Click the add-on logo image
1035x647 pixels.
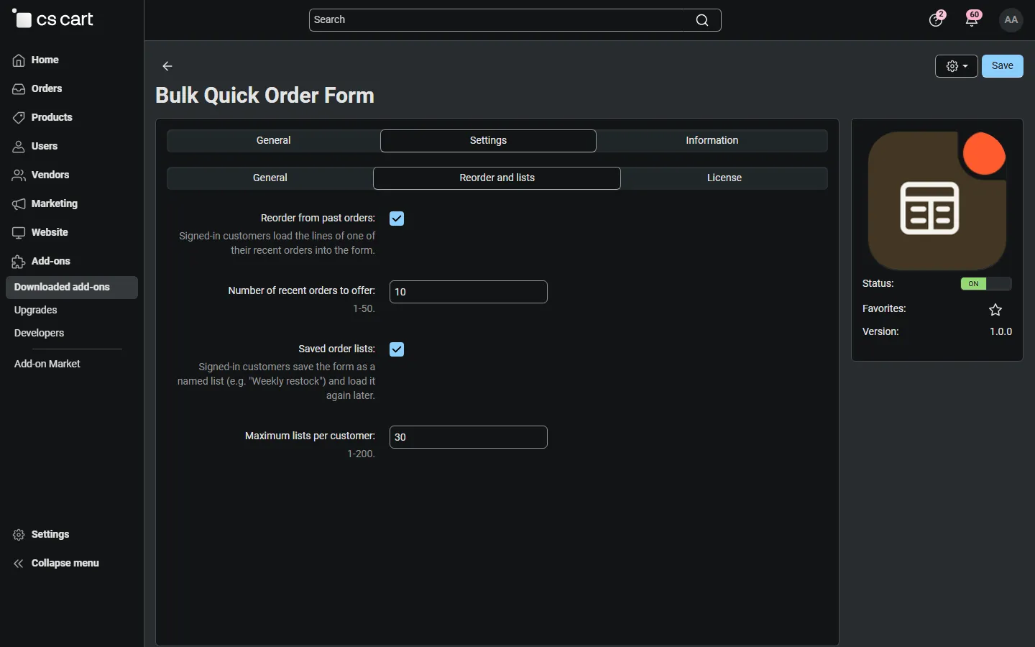pyautogui.click(x=938, y=201)
